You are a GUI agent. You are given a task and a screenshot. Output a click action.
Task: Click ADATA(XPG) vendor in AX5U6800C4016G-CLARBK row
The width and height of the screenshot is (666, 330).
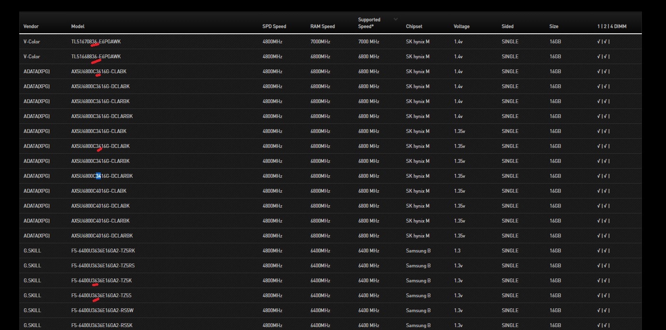click(x=37, y=221)
